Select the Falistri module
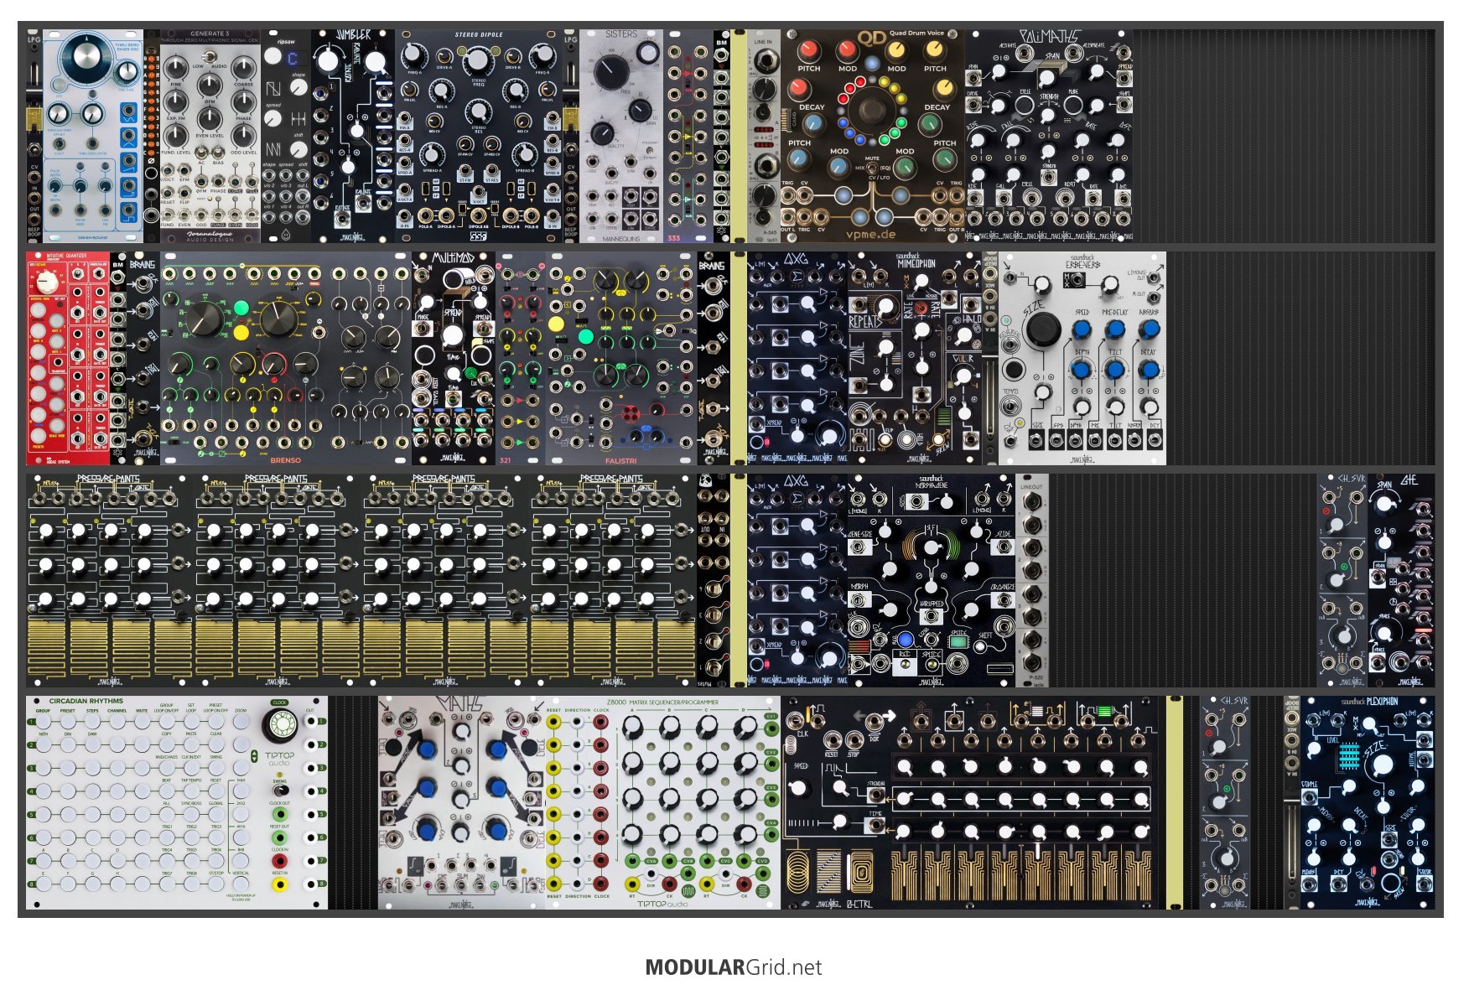 pos(621,359)
